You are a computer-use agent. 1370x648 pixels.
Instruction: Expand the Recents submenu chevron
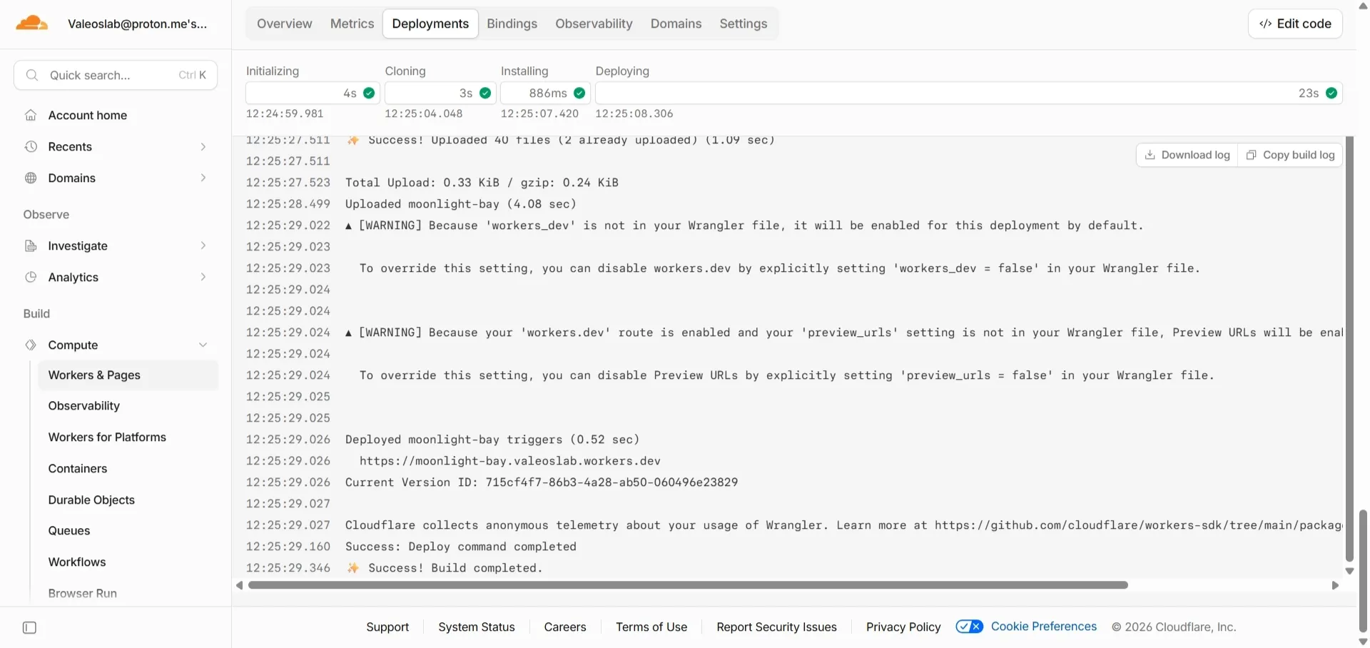[203, 146]
